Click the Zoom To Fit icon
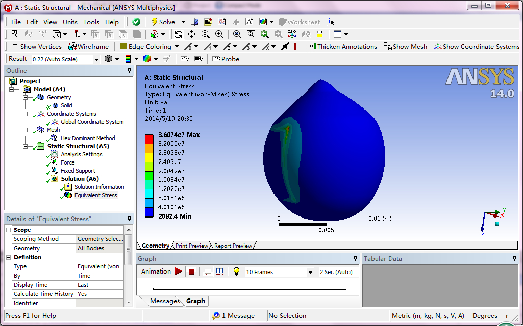523x326 pixels. pos(237,34)
